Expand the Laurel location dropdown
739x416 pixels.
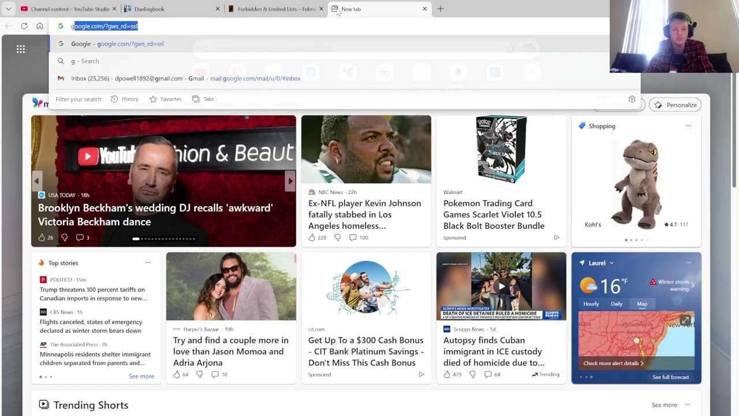611,263
